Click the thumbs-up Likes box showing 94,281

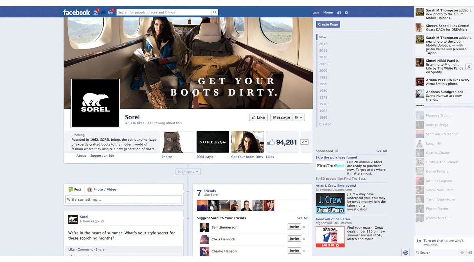(282, 142)
